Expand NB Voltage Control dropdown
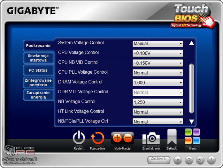 click(x=158, y=102)
